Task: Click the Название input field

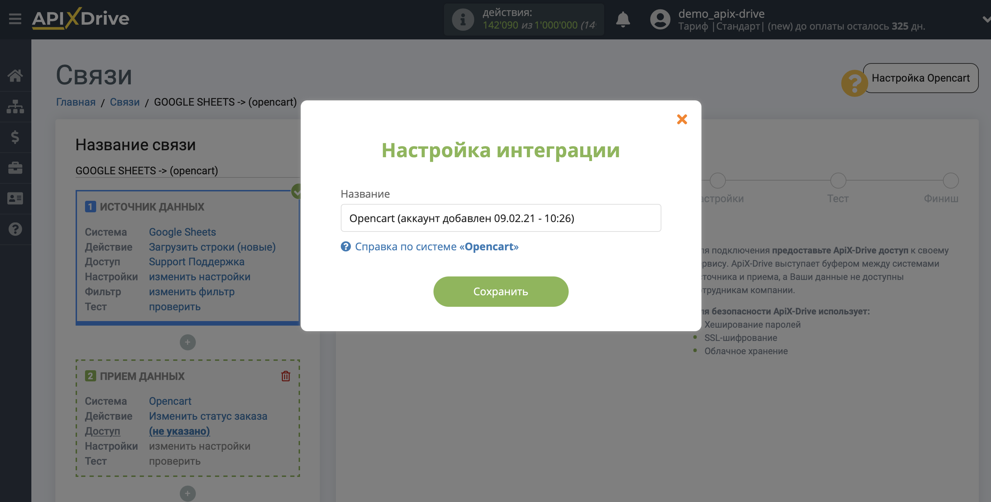Action: pyautogui.click(x=500, y=218)
